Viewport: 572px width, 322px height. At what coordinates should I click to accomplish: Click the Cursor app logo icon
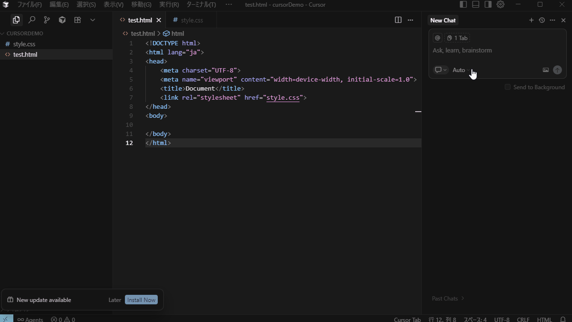(x=6, y=5)
